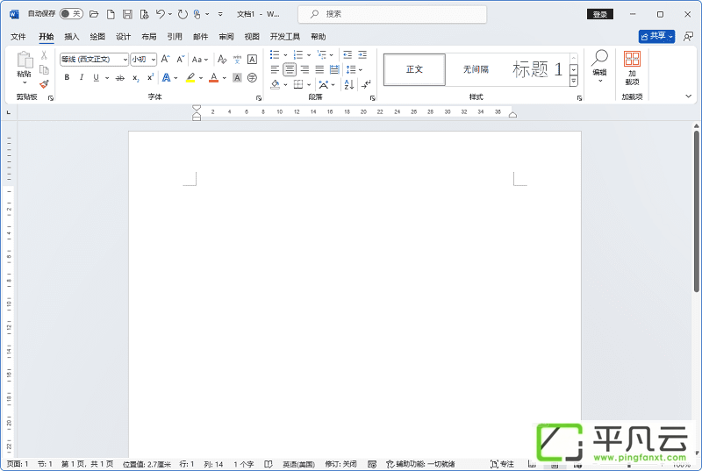Toggle center alignment
The width and height of the screenshot is (702, 471).
point(290,69)
